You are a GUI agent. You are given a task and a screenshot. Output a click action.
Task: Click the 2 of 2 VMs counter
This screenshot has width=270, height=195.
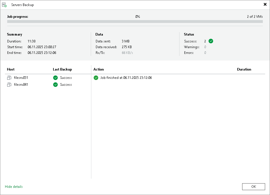(x=255, y=17)
